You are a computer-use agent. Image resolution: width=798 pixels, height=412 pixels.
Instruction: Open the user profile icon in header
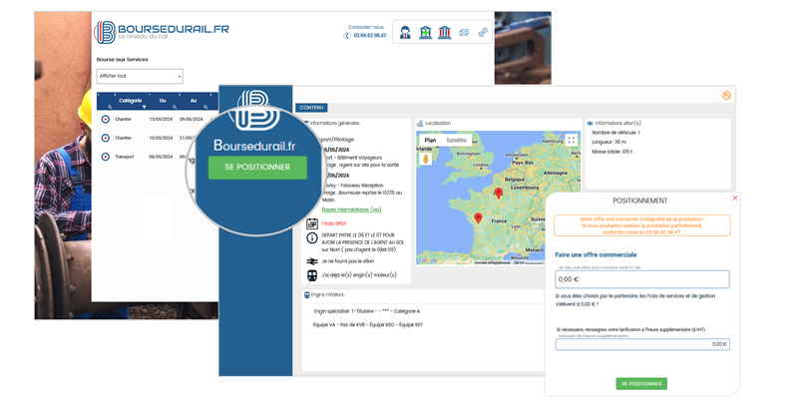(405, 33)
